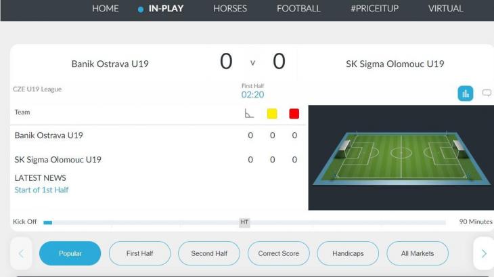Open the Correct Score markets
This screenshot has width=494, height=277.
tap(279, 253)
